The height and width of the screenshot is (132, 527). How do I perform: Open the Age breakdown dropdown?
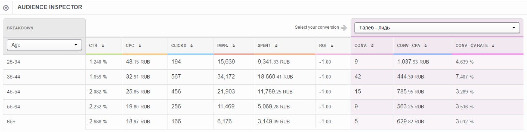pos(44,45)
